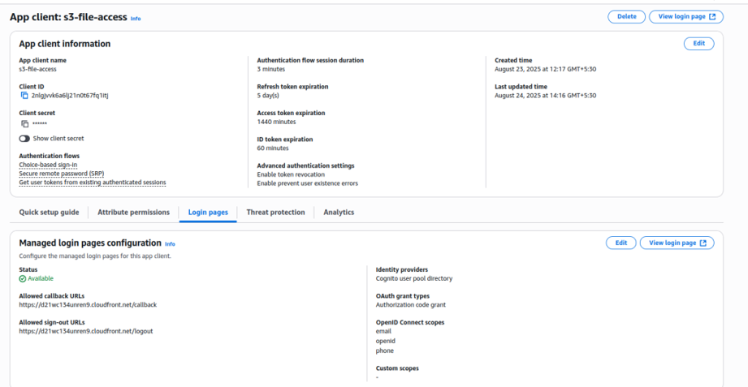Screen dimensions: 748x387
Task: Open Info link beside Managed login pages configuration
Action: click(x=170, y=244)
